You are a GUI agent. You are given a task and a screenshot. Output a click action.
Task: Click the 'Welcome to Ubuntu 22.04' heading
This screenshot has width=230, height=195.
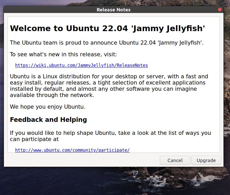(107, 28)
